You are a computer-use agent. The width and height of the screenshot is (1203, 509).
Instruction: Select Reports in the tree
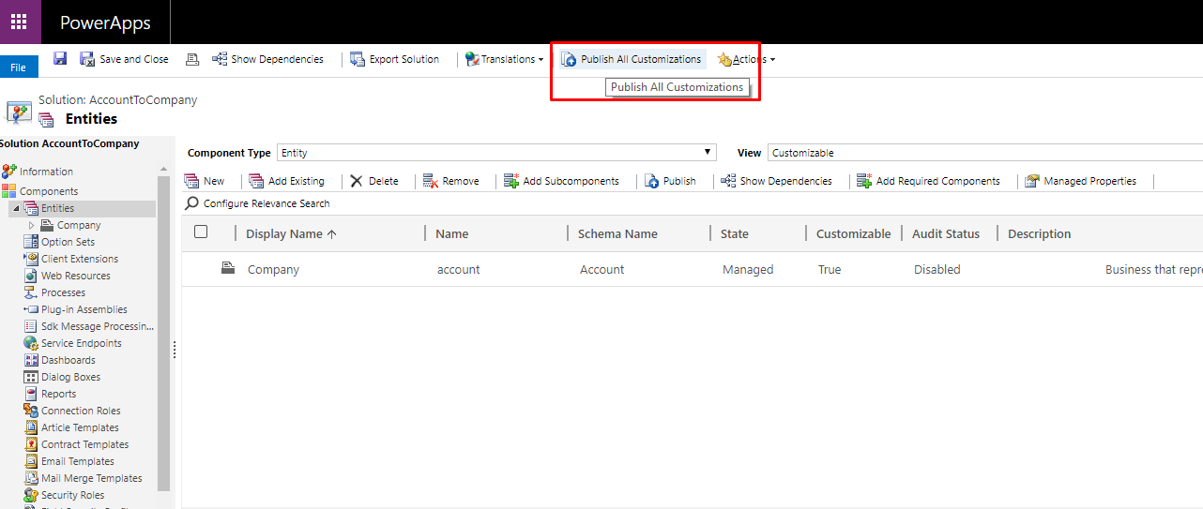tap(58, 394)
